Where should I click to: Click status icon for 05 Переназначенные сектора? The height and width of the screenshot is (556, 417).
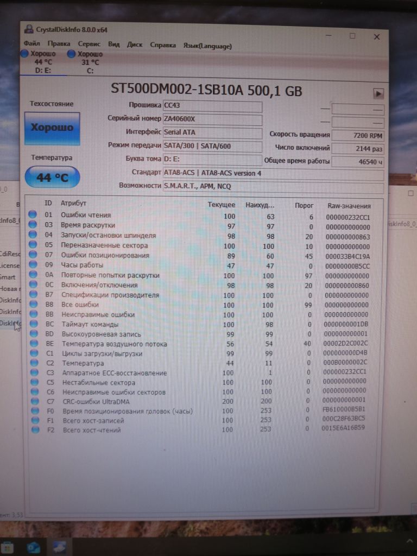pyautogui.click(x=33, y=244)
